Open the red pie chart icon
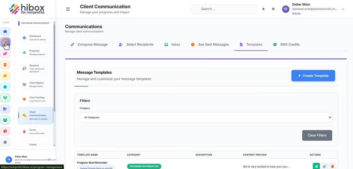 pos(5,131)
